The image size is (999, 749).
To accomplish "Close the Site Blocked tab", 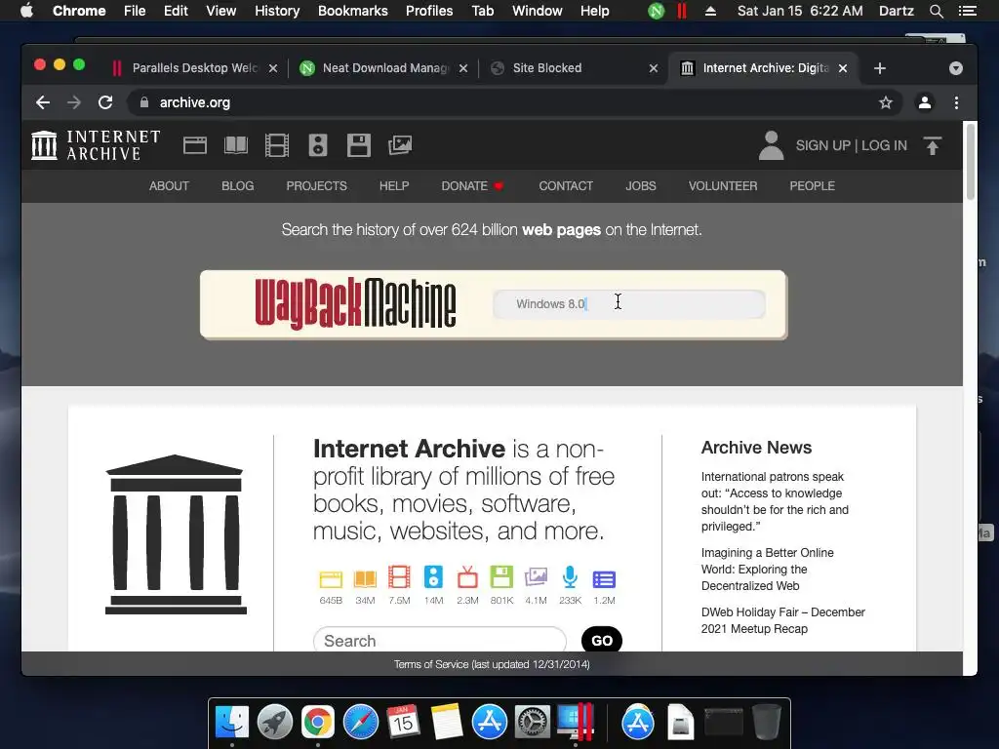I will pyautogui.click(x=653, y=68).
